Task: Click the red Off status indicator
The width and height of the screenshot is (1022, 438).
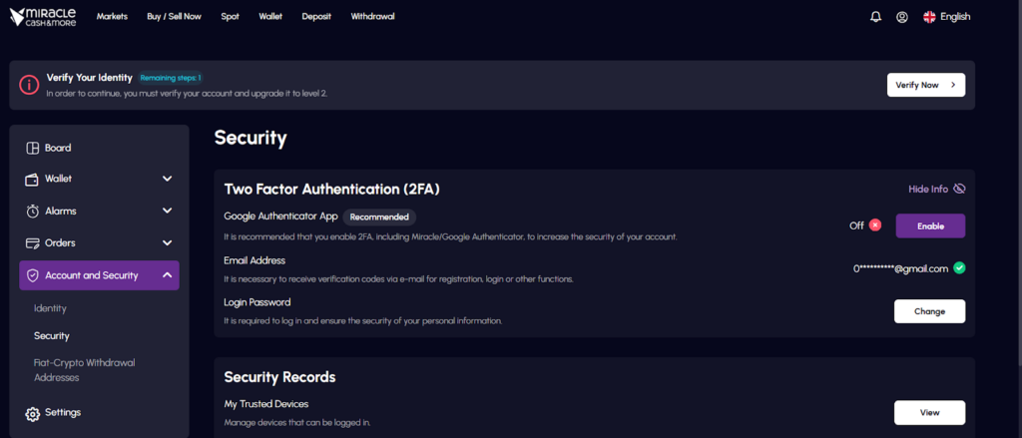Action: click(x=875, y=224)
